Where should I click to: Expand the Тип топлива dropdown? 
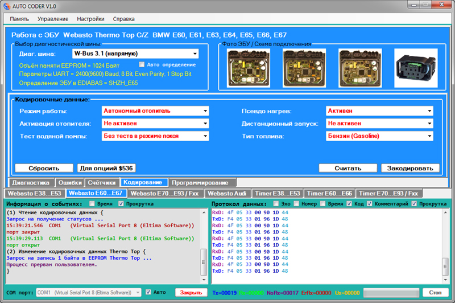pos(429,136)
